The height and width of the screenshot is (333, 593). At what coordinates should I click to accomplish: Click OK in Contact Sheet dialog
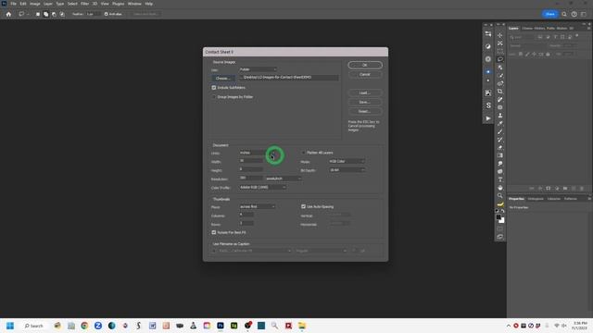[365, 65]
